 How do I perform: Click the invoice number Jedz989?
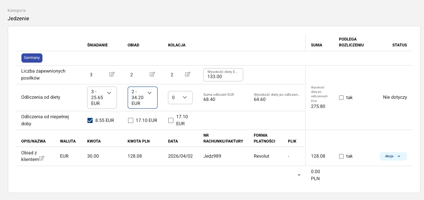coord(212,156)
